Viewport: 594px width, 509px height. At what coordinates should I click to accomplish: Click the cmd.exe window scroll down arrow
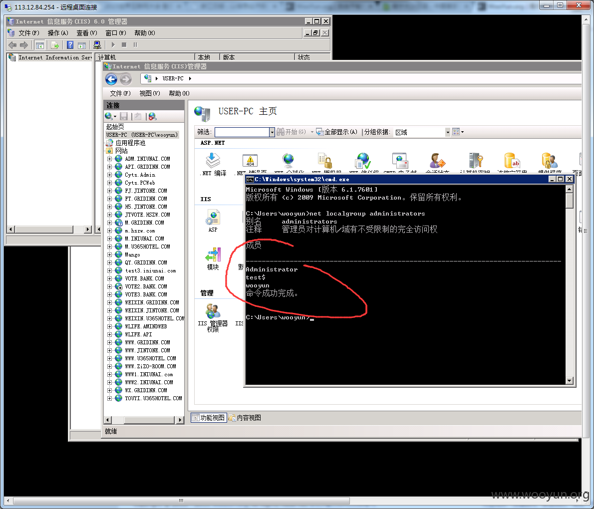[570, 381]
